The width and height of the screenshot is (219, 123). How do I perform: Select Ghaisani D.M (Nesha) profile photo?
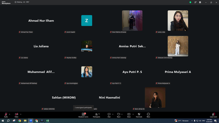click(178, 46)
